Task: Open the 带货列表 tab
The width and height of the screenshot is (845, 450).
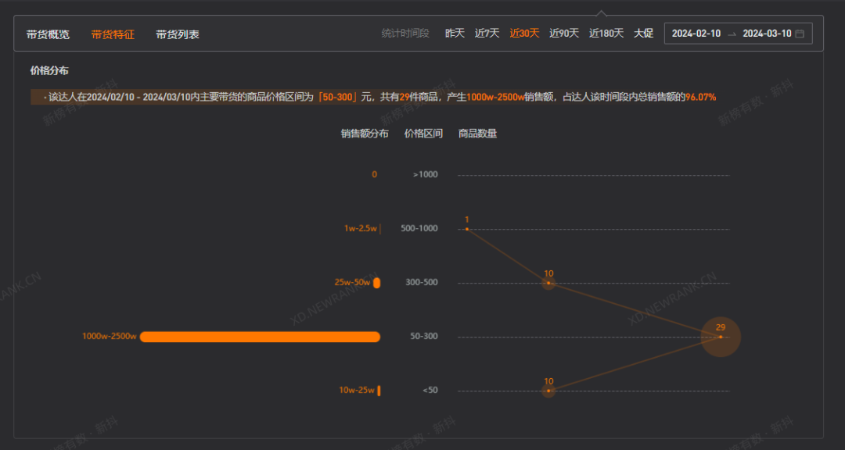Action: (x=178, y=34)
